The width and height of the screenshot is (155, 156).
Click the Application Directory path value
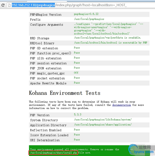point(103,124)
